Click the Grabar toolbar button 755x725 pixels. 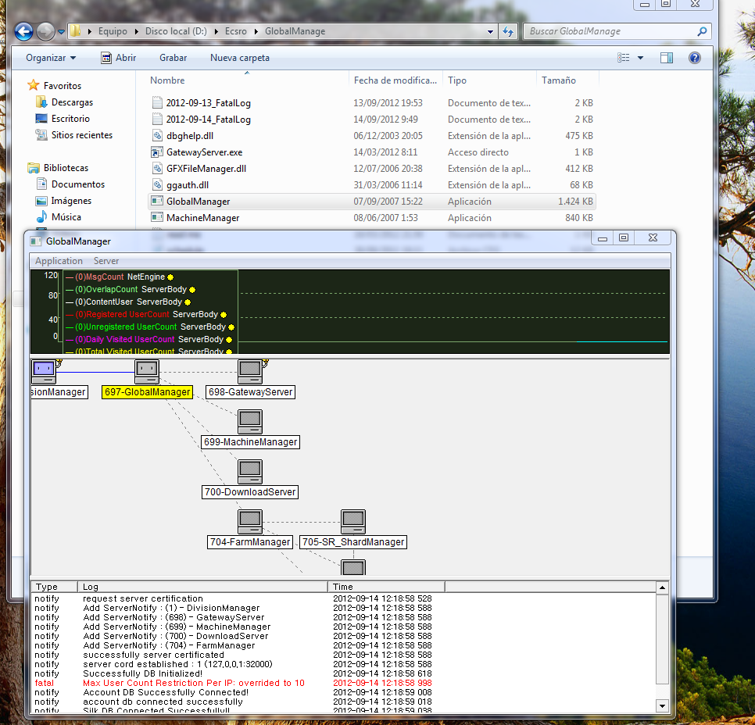click(173, 58)
